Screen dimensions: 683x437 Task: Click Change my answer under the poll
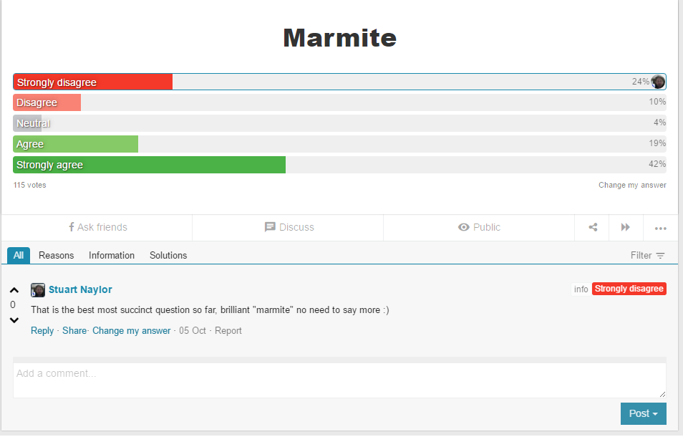click(632, 185)
